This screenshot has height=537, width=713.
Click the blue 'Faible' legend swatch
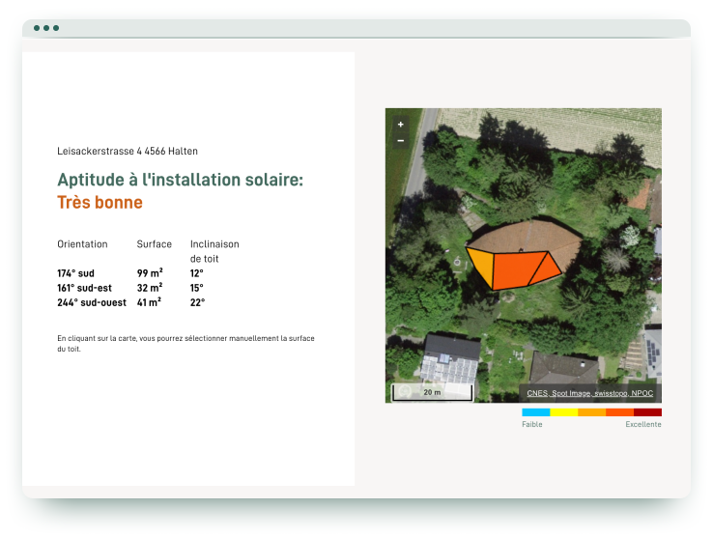pyautogui.click(x=535, y=412)
